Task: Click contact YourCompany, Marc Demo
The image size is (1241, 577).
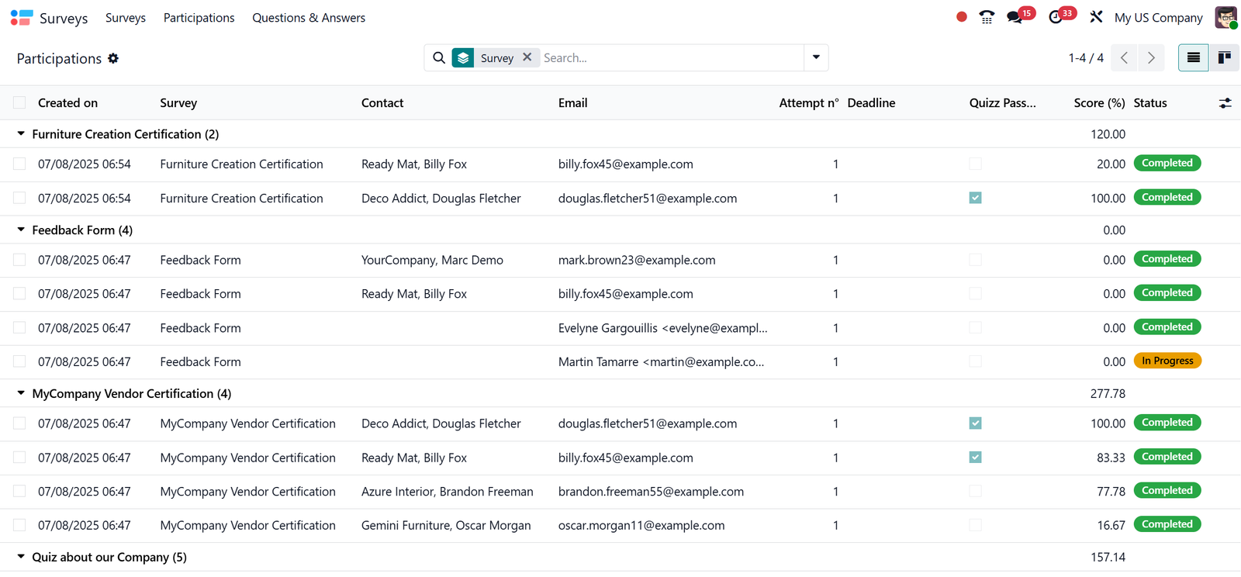Action: click(432, 260)
